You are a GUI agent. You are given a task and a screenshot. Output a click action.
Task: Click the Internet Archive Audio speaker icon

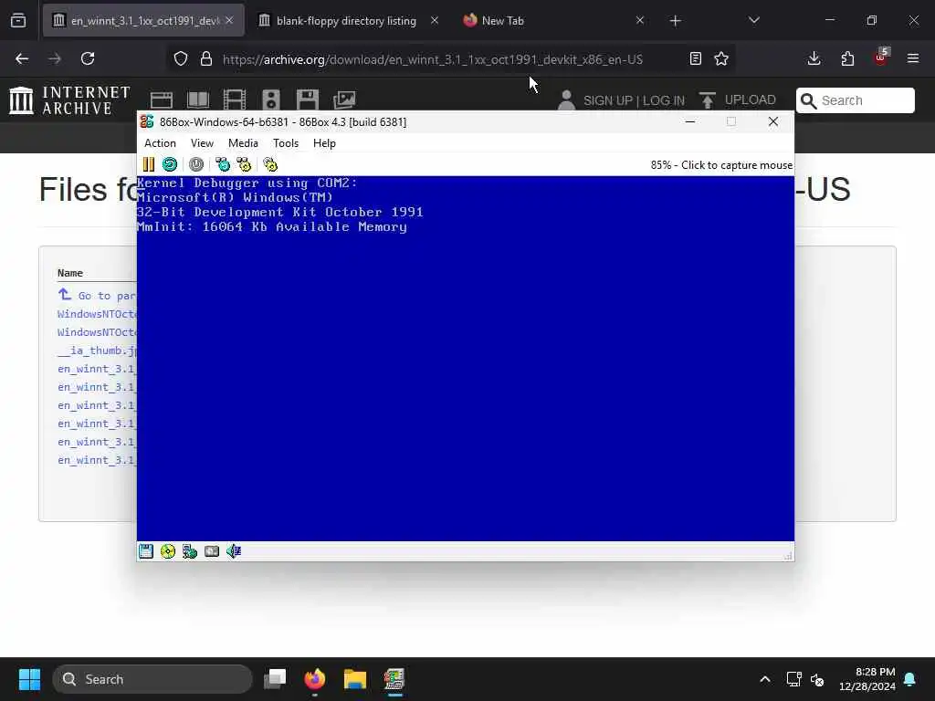[x=270, y=99]
